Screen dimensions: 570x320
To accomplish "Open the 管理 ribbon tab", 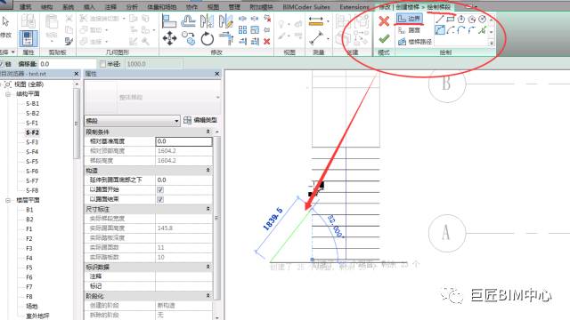I will coord(234,6).
